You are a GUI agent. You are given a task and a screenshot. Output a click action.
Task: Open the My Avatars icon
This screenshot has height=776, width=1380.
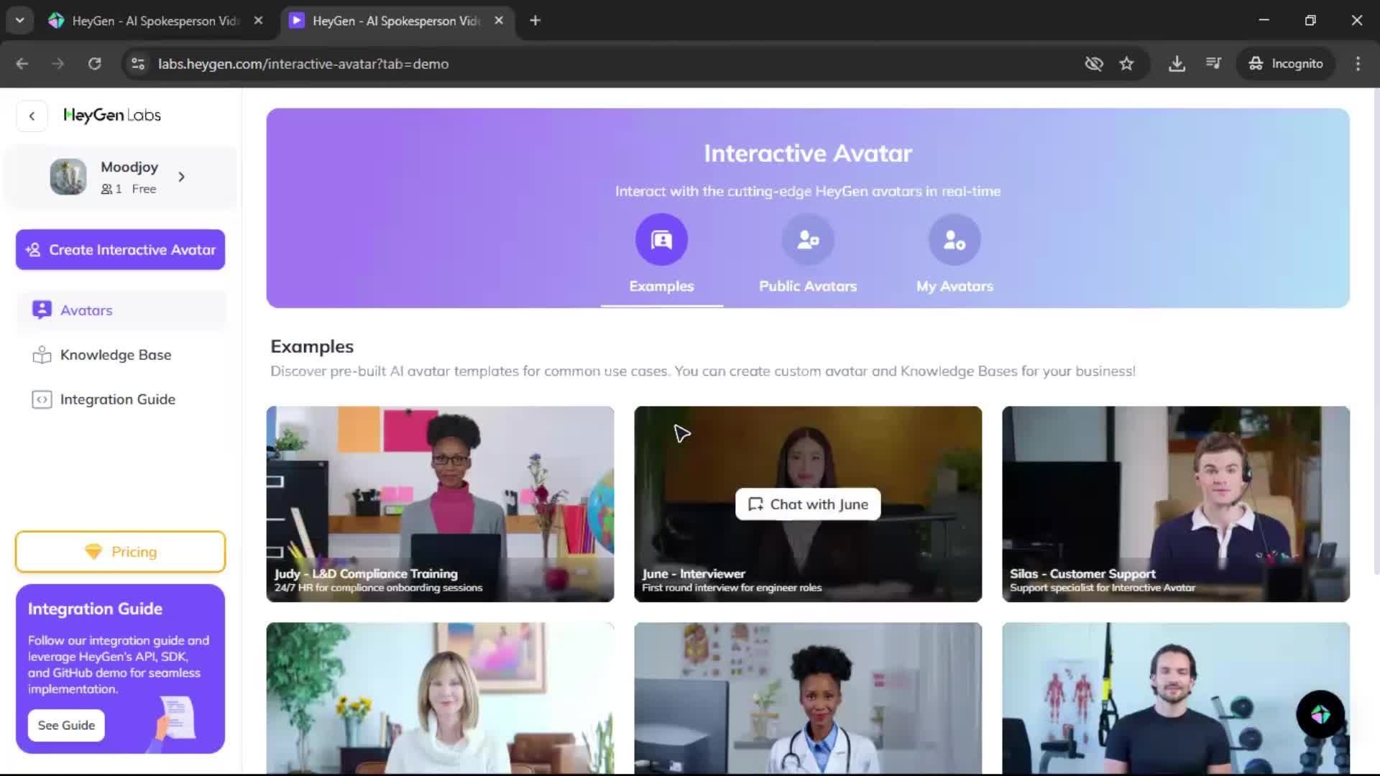tap(954, 239)
